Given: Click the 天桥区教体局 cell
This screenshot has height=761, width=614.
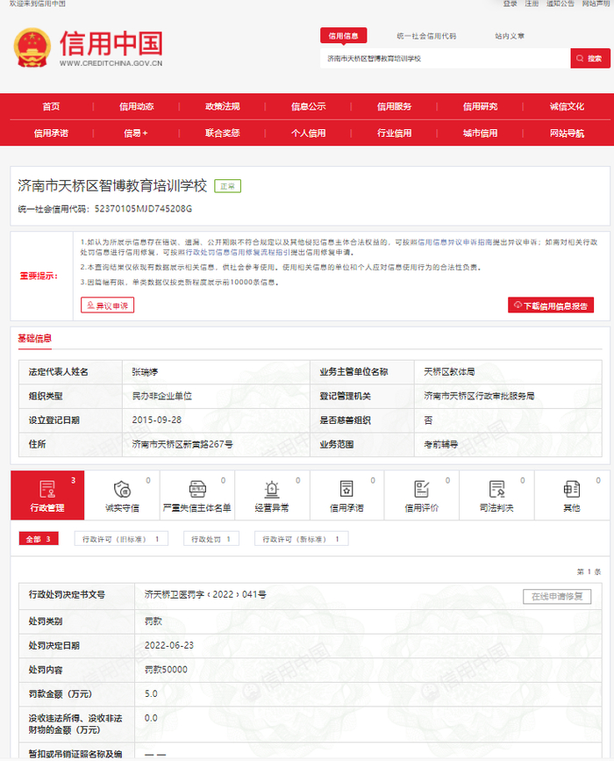Looking at the screenshot, I should [x=449, y=372].
